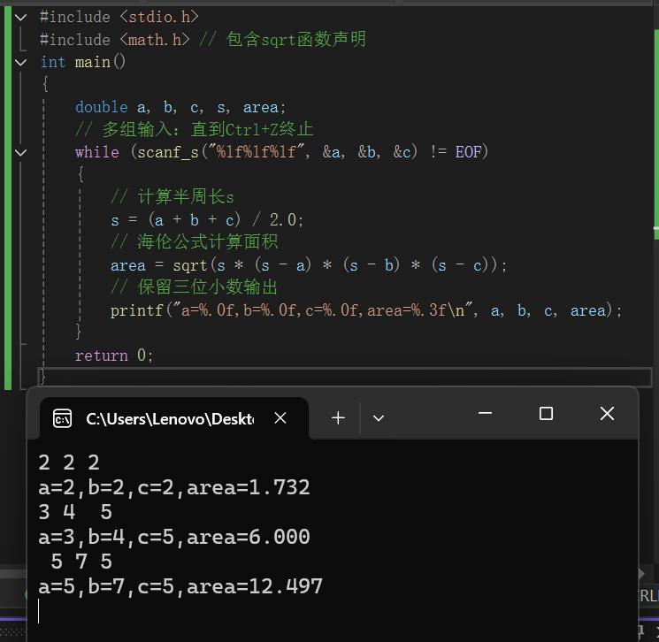This screenshot has width=659, height=642.
Task: Collapse the int main() function fold chevron
Action: point(20,63)
